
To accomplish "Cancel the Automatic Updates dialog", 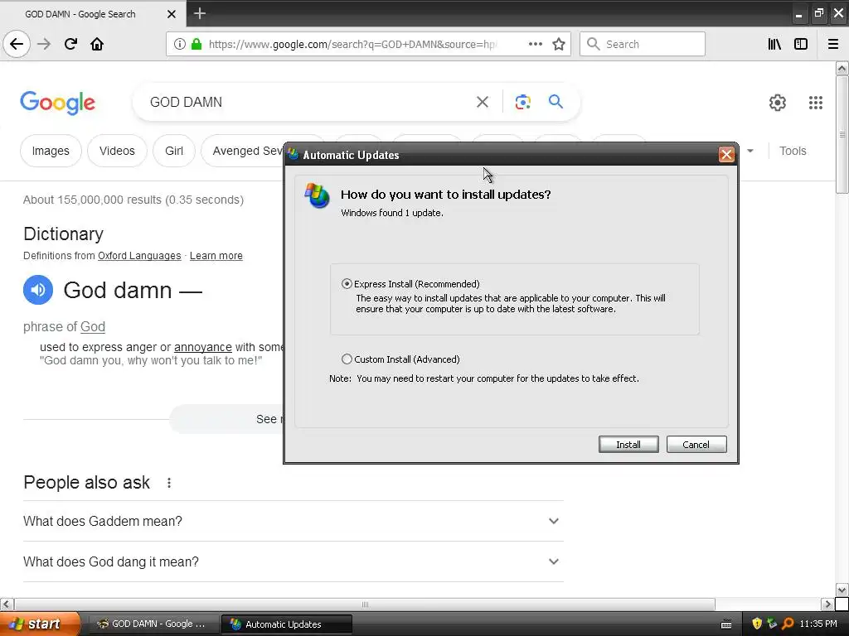I will tap(696, 445).
